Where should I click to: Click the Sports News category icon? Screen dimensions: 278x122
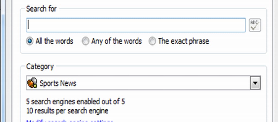[32, 83]
